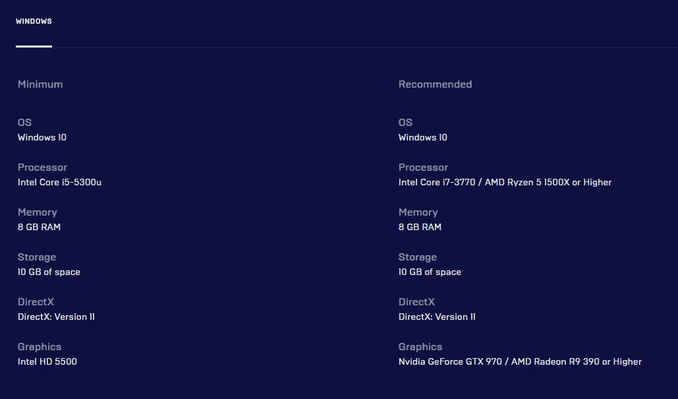Viewport: 678px width, 399px height.
Task: Click the Intel Core i5-5300u processor text
Action: pyautogui.click(x=59, y=182)
